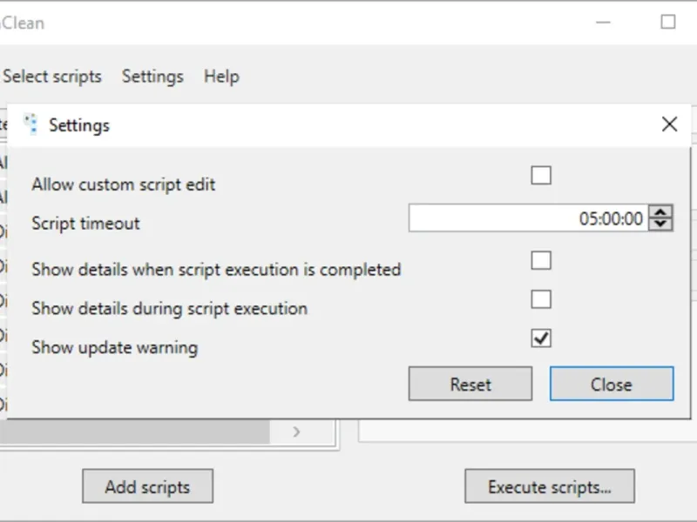Click the horizontal scrollbar right arrow
Image resolution: width=697 pixels, height=522 pixels.
click(x=296, y=432)
